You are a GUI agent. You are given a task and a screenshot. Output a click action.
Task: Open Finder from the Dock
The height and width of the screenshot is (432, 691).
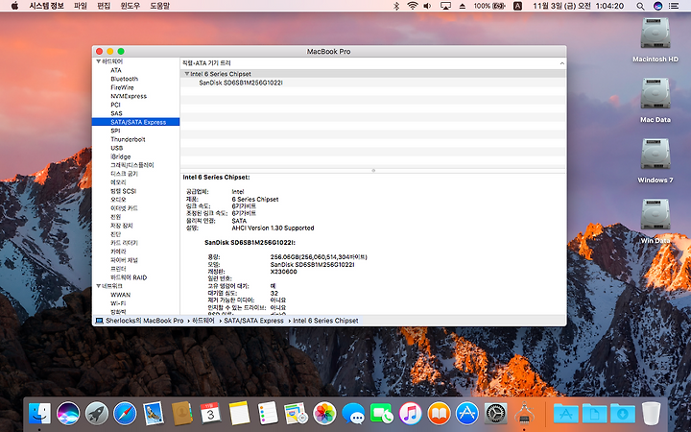pos(39,414)
